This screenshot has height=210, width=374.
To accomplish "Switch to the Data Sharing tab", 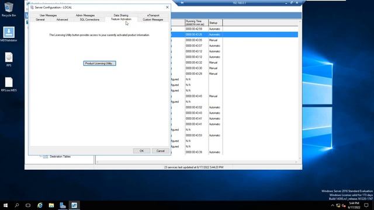I will click(121, 15).
